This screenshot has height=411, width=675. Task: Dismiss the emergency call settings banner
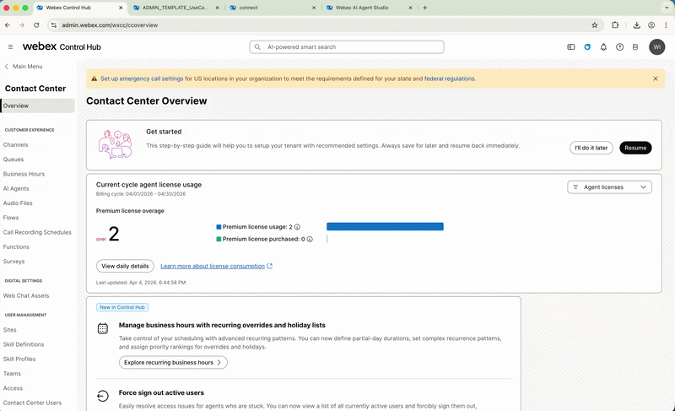point(656,78)
